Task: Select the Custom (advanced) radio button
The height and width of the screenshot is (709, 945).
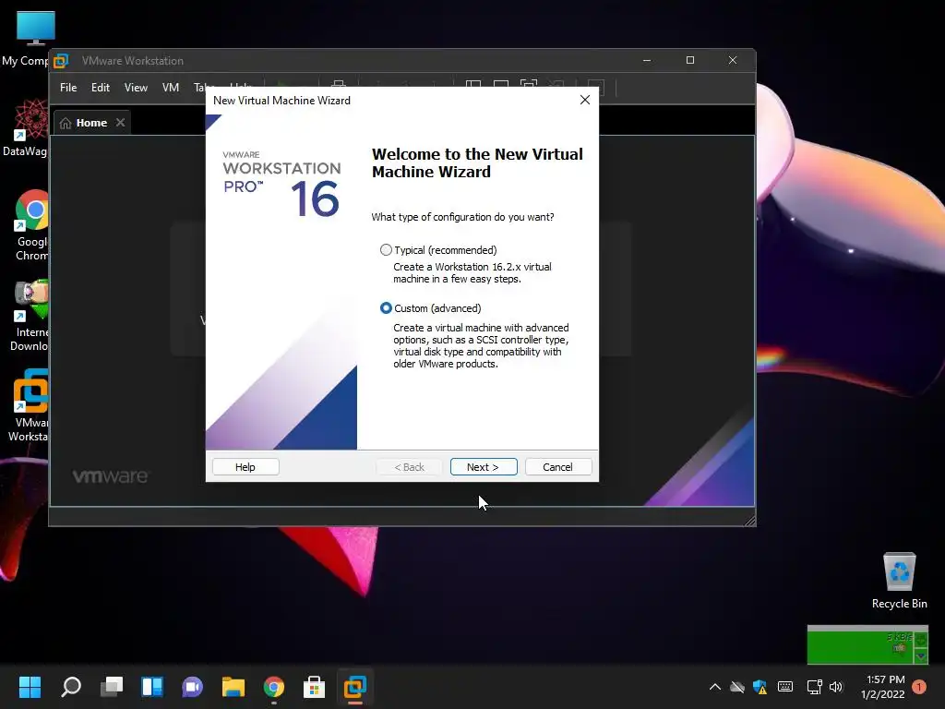Action: [386, 308]
